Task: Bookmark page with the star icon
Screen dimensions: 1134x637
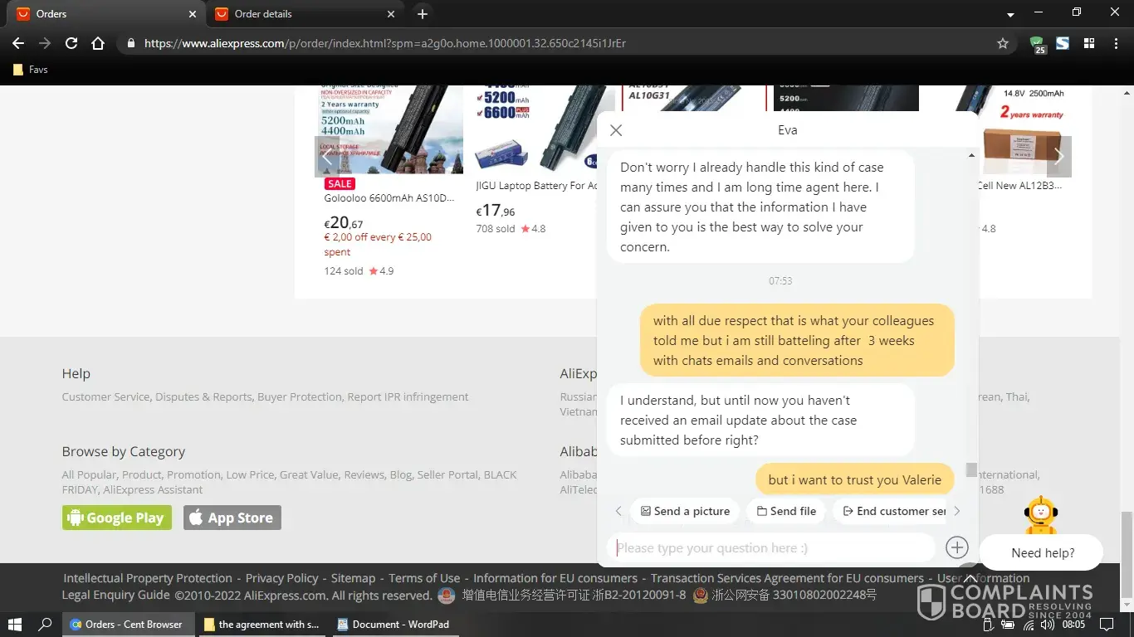Action: coord(1003,43)
